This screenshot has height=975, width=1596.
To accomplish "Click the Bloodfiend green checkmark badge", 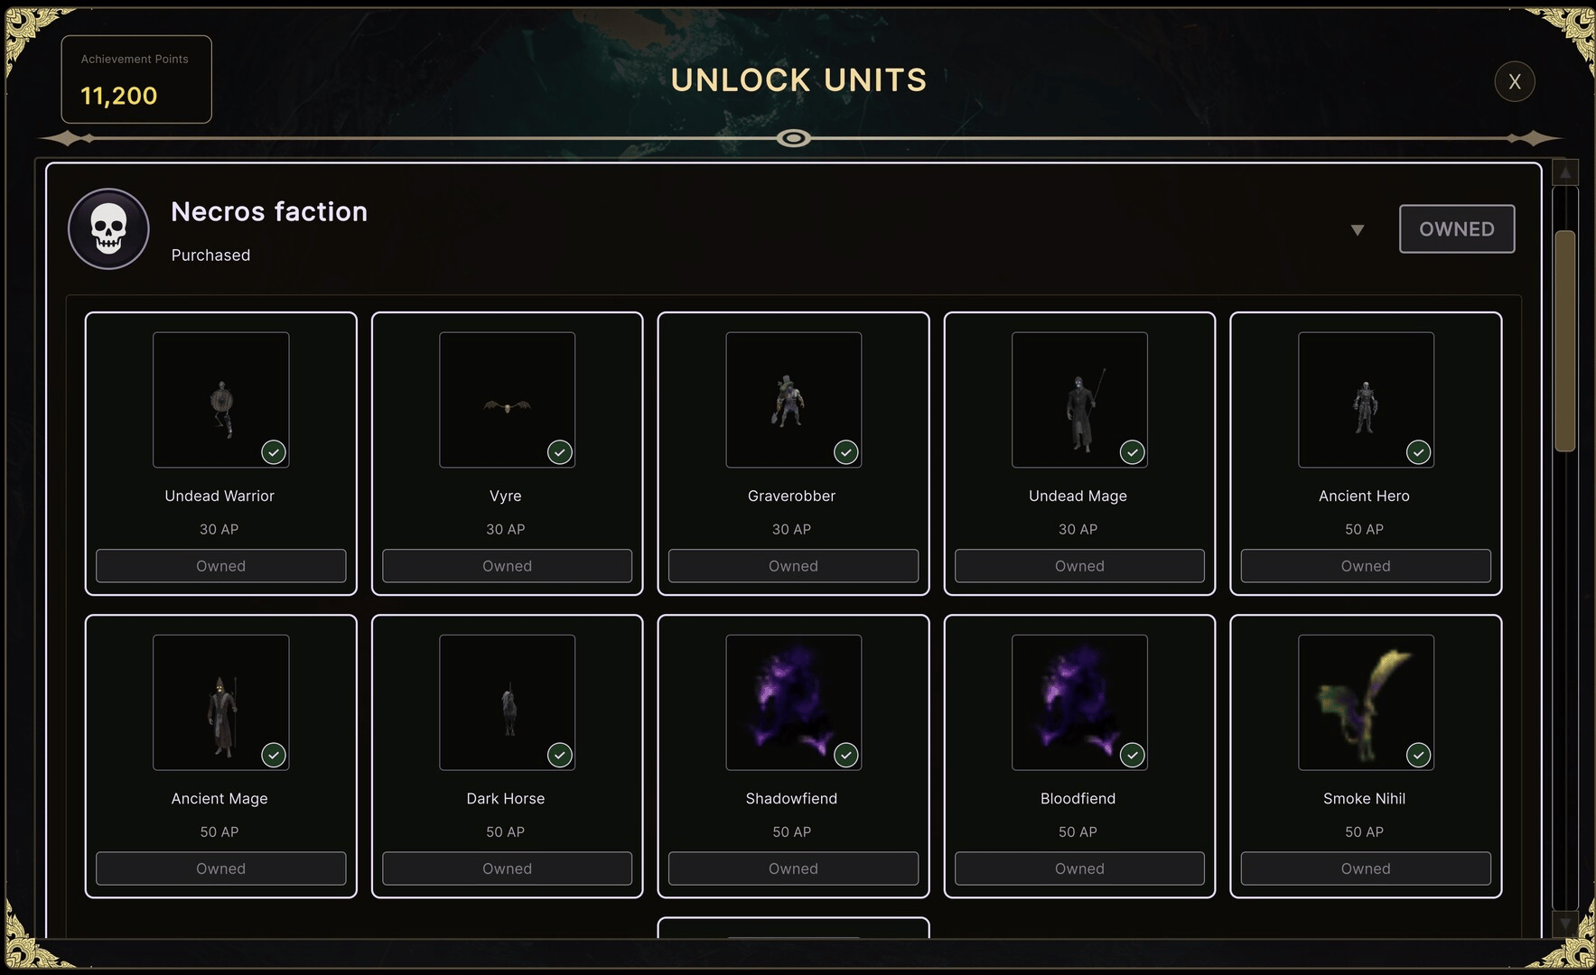I will tap(1132, 755).
